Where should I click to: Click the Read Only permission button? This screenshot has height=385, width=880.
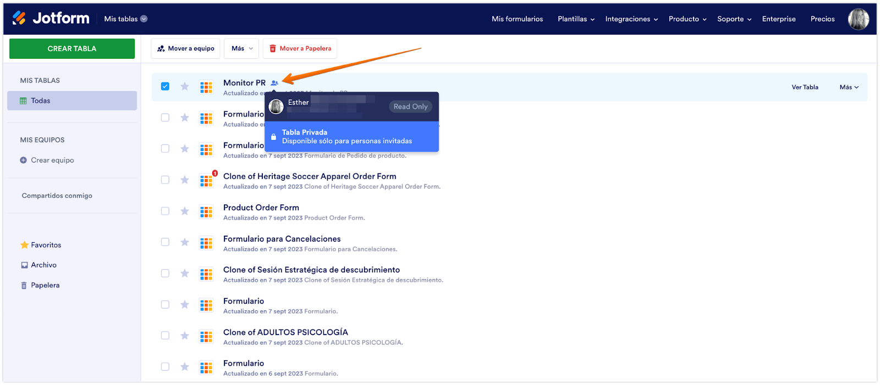(x=410, y=107)
